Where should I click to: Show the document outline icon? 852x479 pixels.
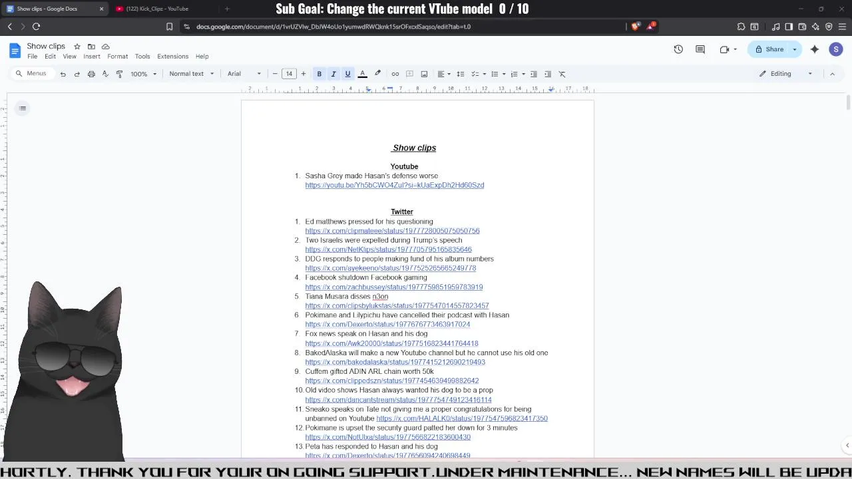pyautogui.click(x=23, y=108)
